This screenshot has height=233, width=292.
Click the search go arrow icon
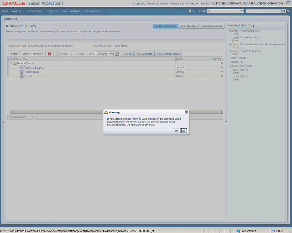click(284, 11)
